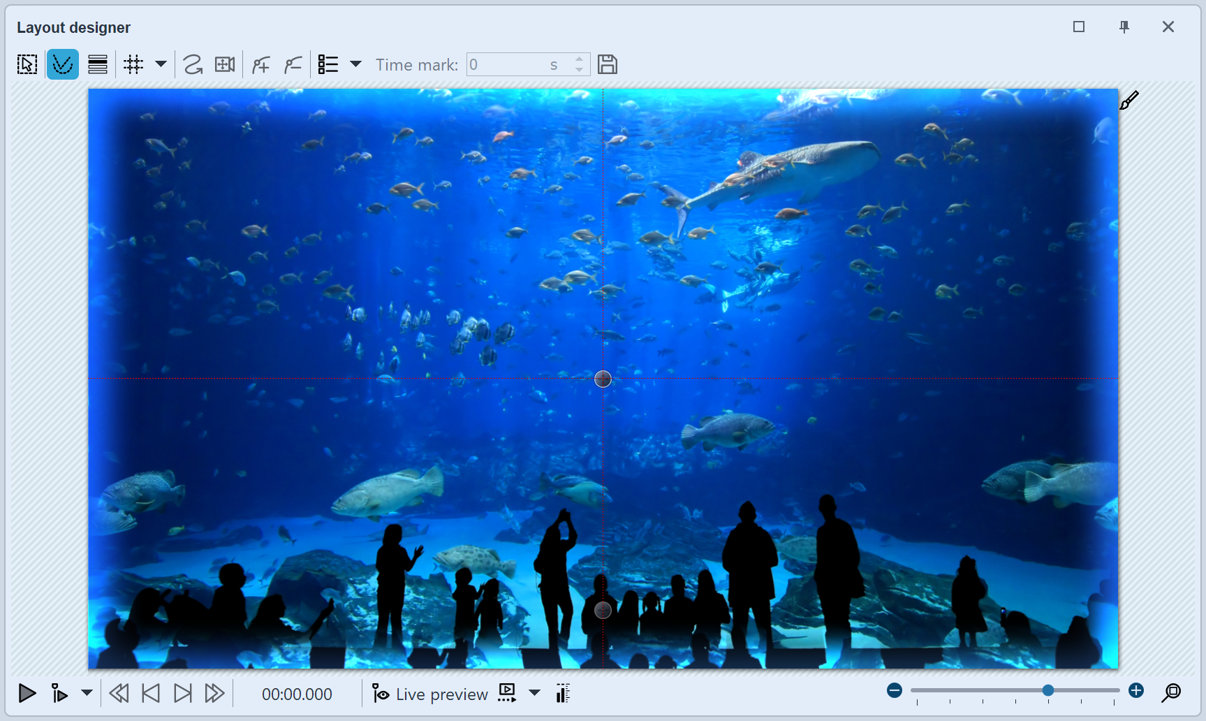Add a point to the motion path

coord(260,64)
